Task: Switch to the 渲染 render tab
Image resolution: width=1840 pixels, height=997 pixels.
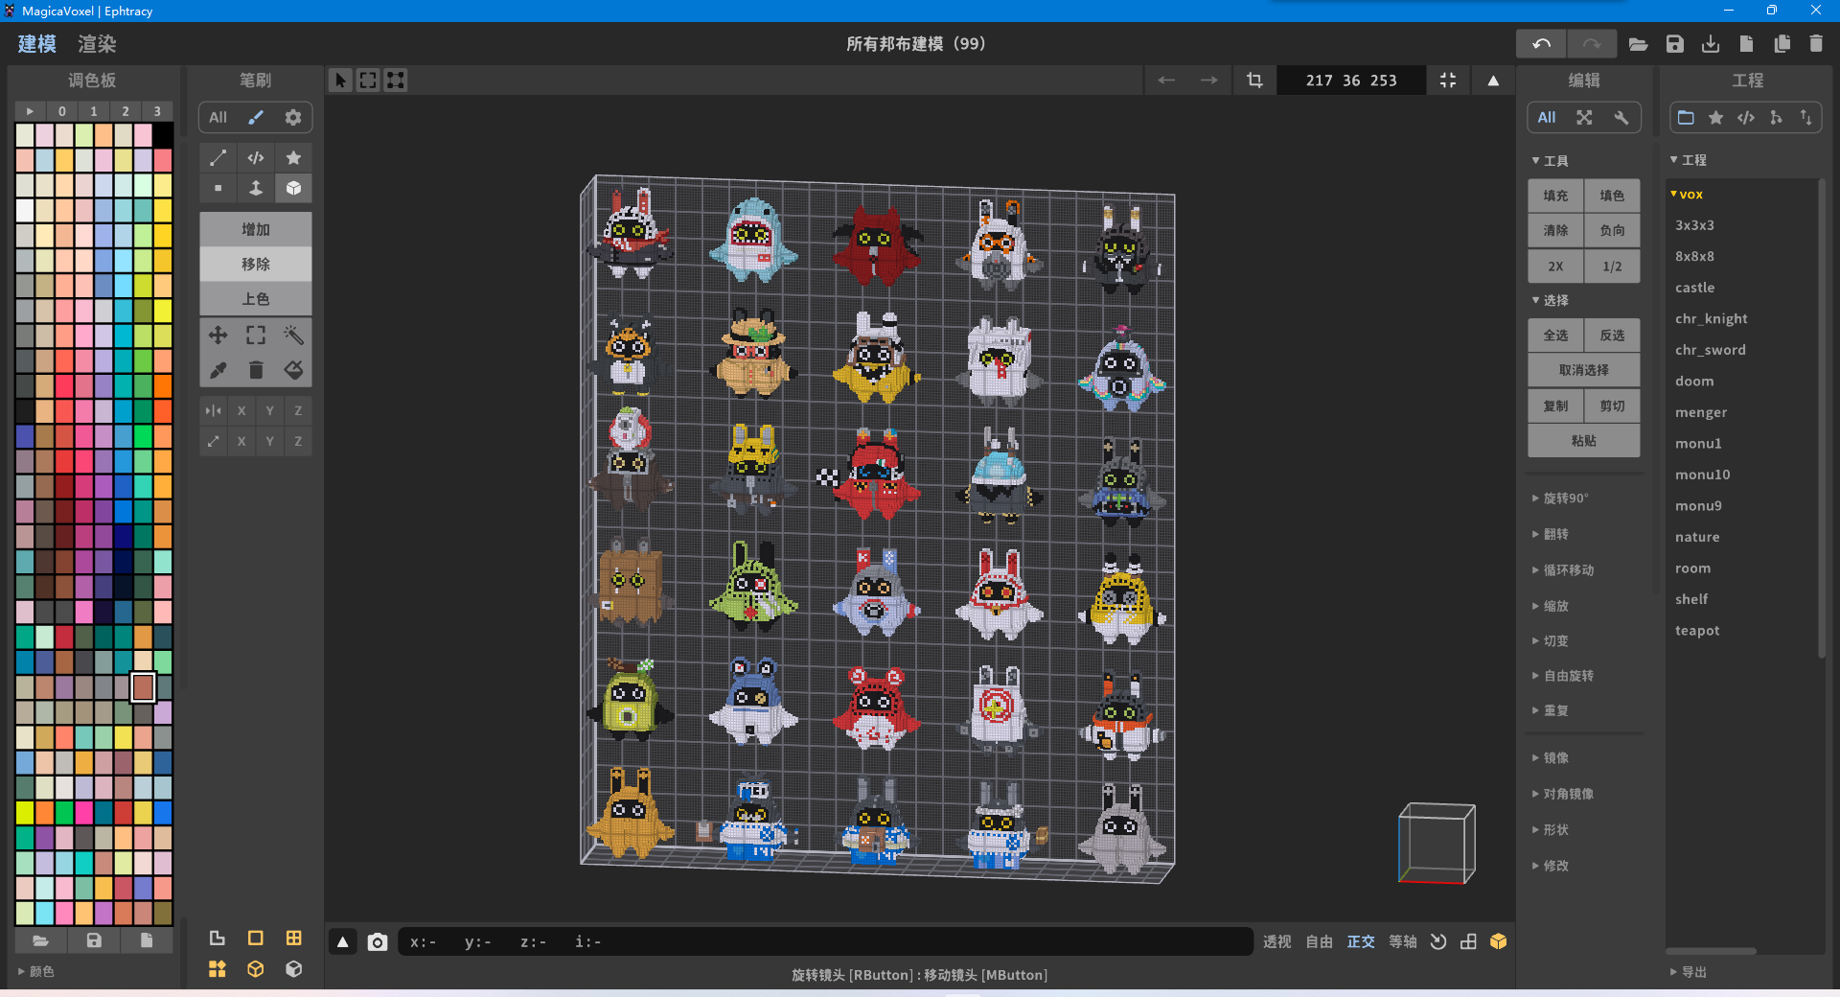Action: click(97, 44)
